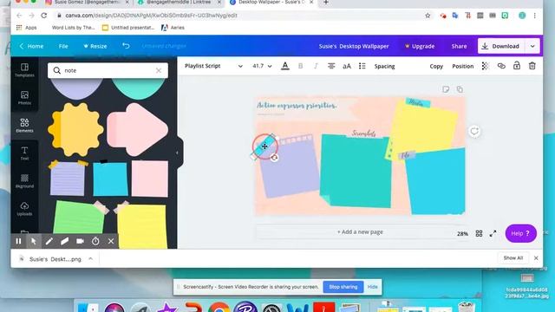This screenshot has height=312, width=555.
Task: Switch to the Linktree browser tab
Action: [x=180, y=2]
